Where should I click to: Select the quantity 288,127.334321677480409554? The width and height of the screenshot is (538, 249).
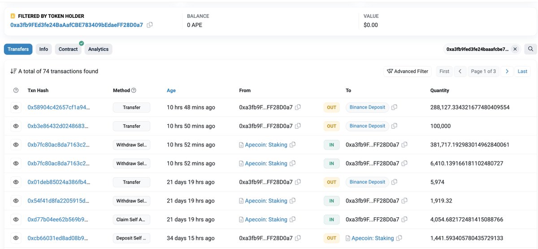coord(470,107)
